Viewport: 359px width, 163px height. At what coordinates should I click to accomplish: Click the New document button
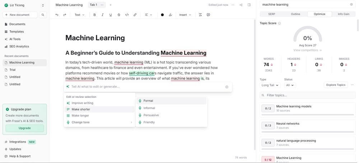(x=20, y=15)
